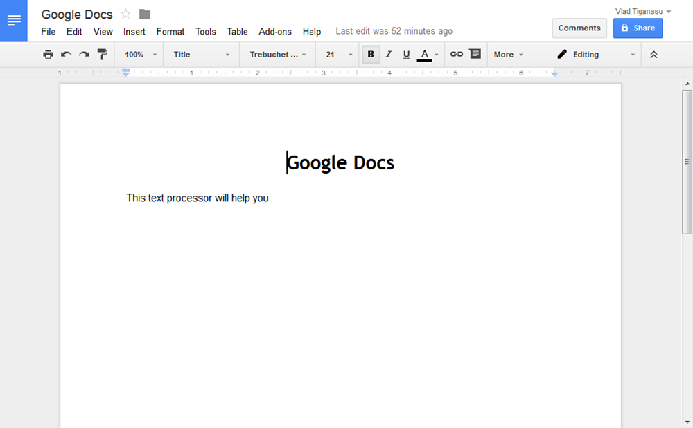Viewport: 693px width, 428px height.
Task: Open the Edit menu
Action: pyautogui.click(x=74, y=32)
